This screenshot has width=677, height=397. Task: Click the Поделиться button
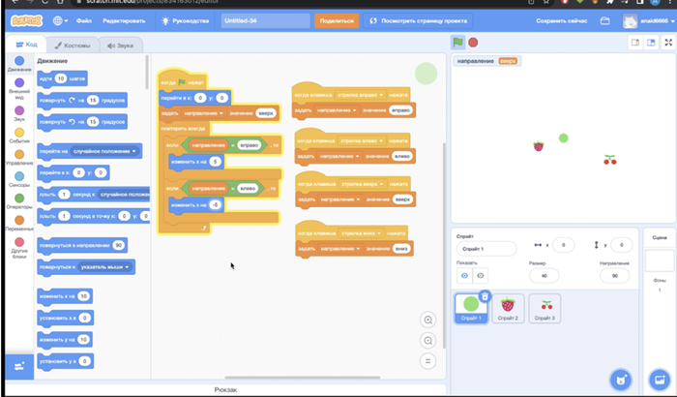[337, 20]
